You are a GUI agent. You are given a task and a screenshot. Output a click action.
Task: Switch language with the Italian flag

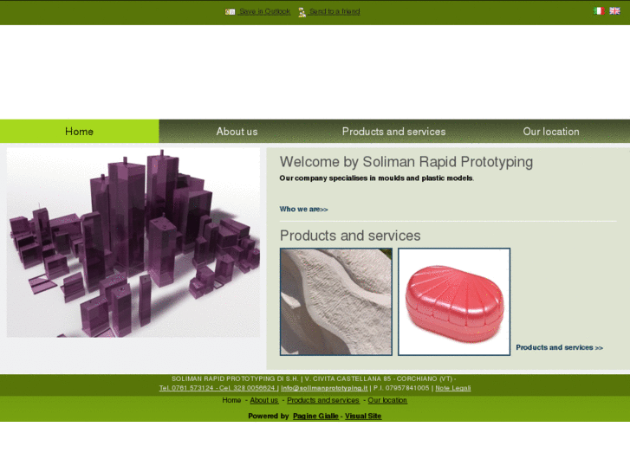click(599, 11)
